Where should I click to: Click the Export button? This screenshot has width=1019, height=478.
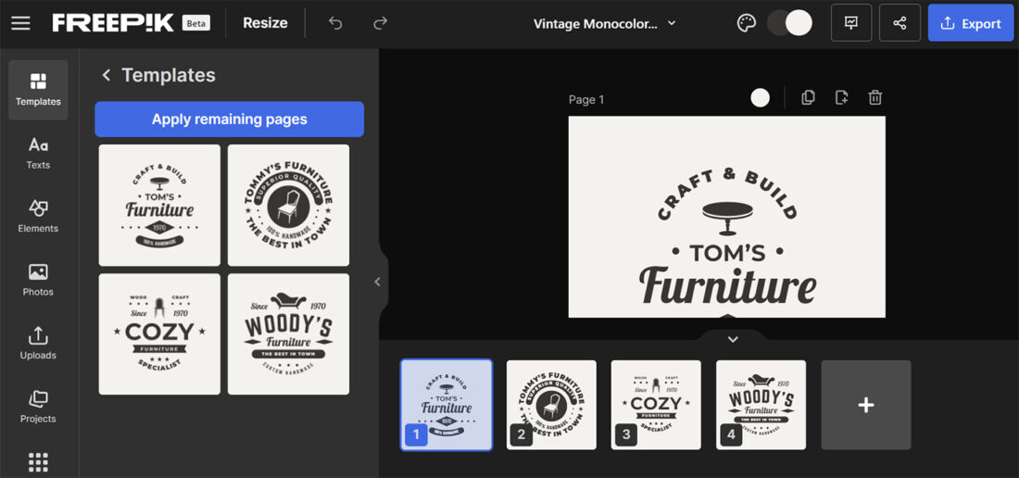point(970,23)
